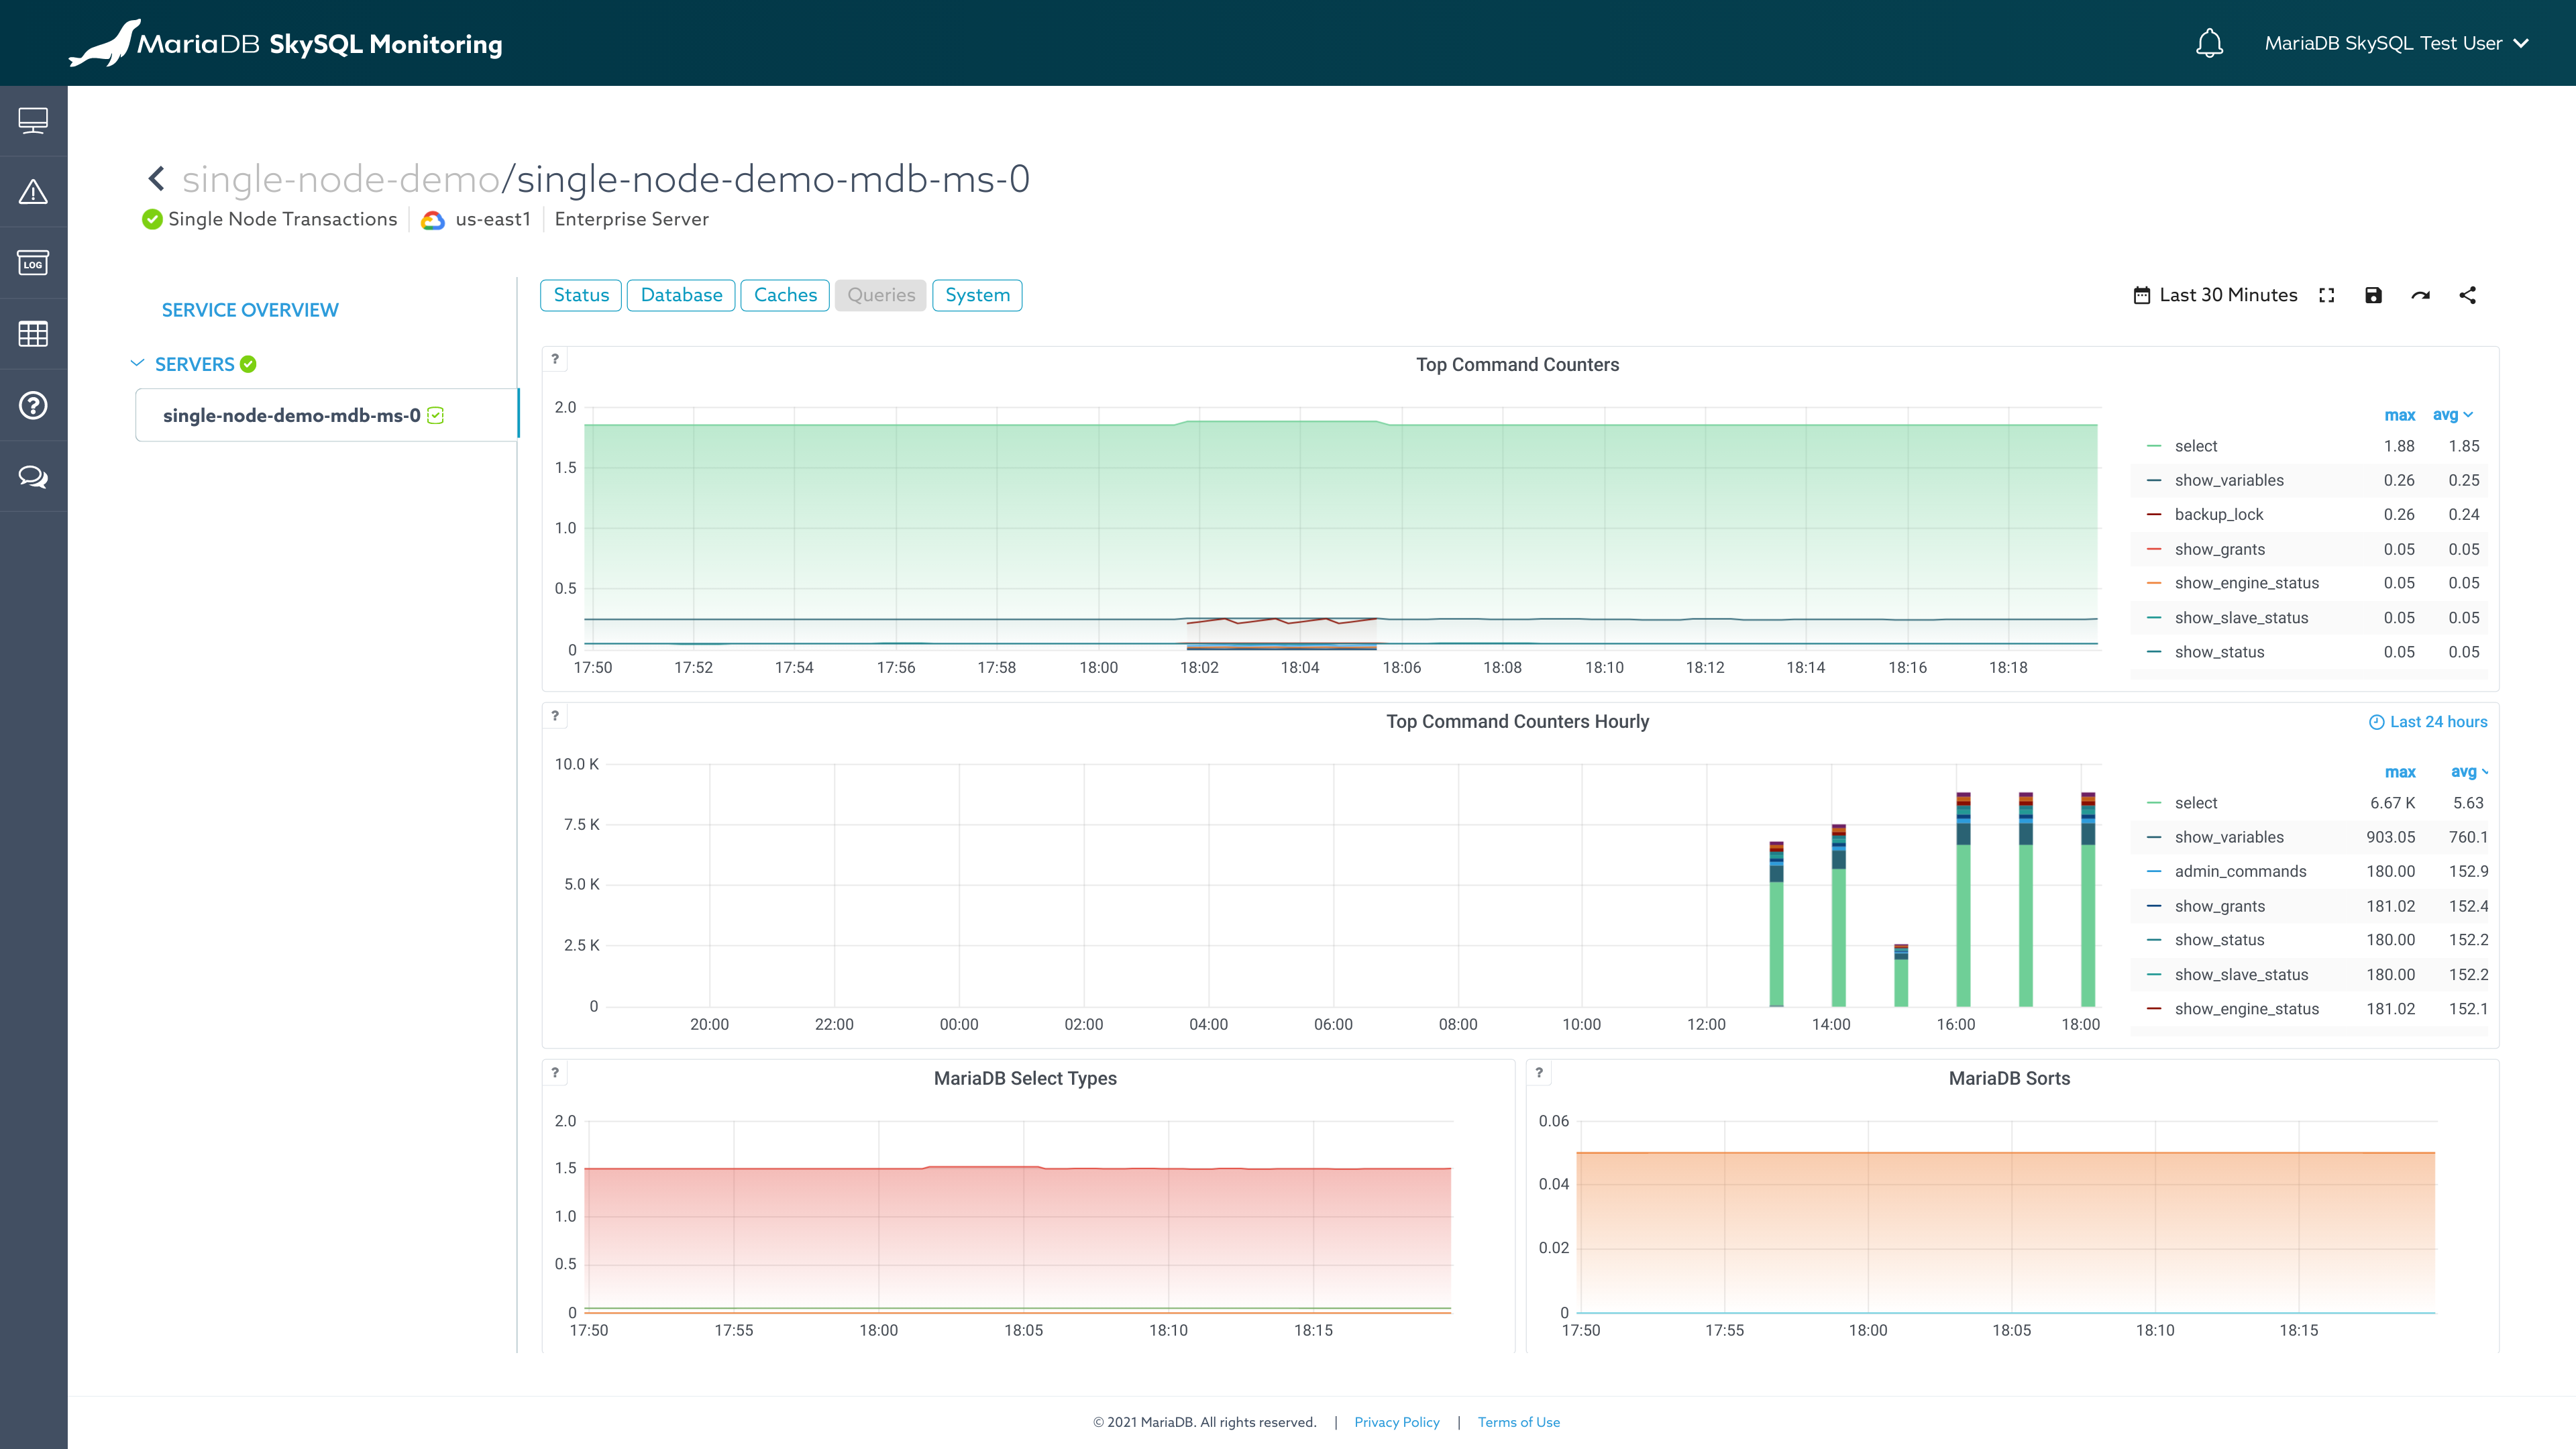Toggle backup_lock series in legend
The height and width of the screenshot is (1449, 2576).
pyautogui.click(x=2219, y=514)
